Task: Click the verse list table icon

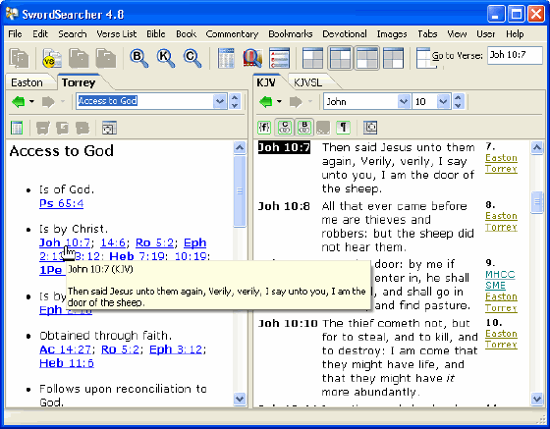Action: pyautogui.click(x=226, y=58)
